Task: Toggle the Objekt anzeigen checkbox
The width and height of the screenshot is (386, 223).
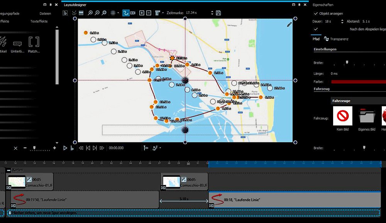Action: tap(316, 14)
